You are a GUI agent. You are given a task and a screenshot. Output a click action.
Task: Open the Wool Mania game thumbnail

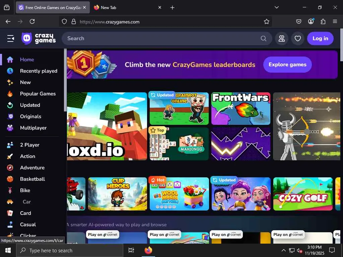tap(179, 194)
